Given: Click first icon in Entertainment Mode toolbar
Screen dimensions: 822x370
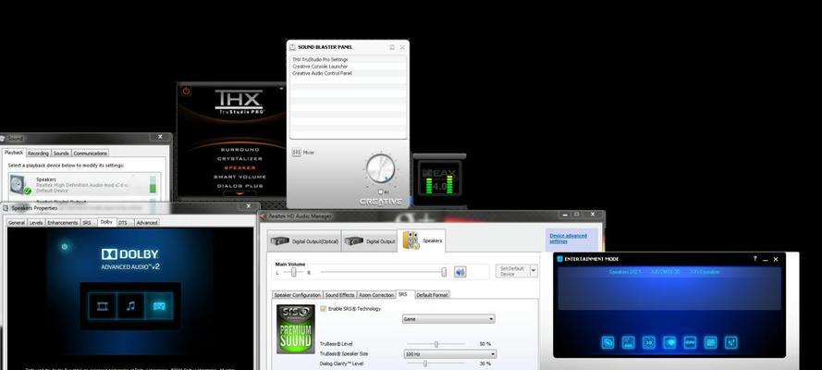Looking at the screenshot, I should coord(608,343).
